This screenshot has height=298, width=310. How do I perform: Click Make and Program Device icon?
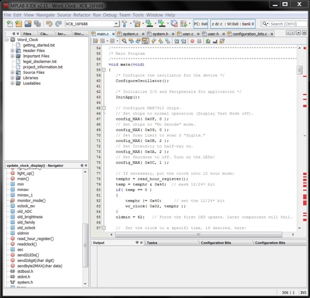pyautogui.click(x=149, y=24)
